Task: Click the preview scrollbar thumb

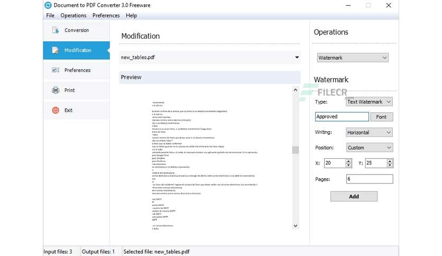Action: click(296, 150)
